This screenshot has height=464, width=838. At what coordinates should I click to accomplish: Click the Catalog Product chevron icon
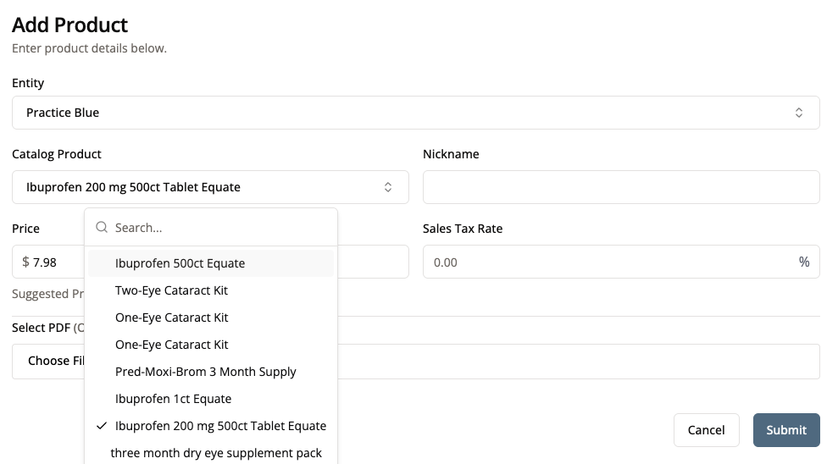coord(388,187)
